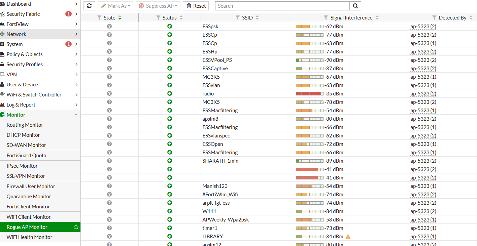Viewport: 477px width, 246px height.
Task: Click the status up-arrow for SHARATH-1min
Action: 170,161
